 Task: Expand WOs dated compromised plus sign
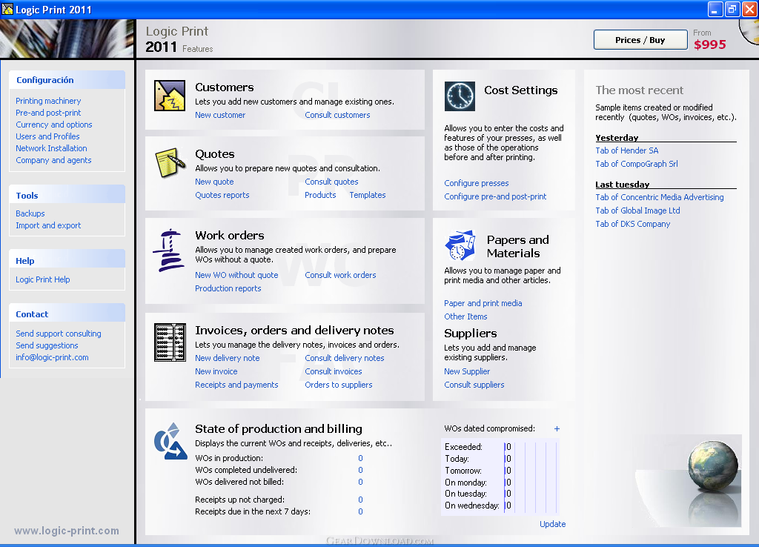click(557, 429)
